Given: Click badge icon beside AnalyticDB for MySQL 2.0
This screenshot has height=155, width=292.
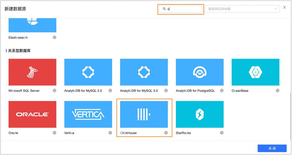Looking at the screenshot, I should [x=110, y=91].
